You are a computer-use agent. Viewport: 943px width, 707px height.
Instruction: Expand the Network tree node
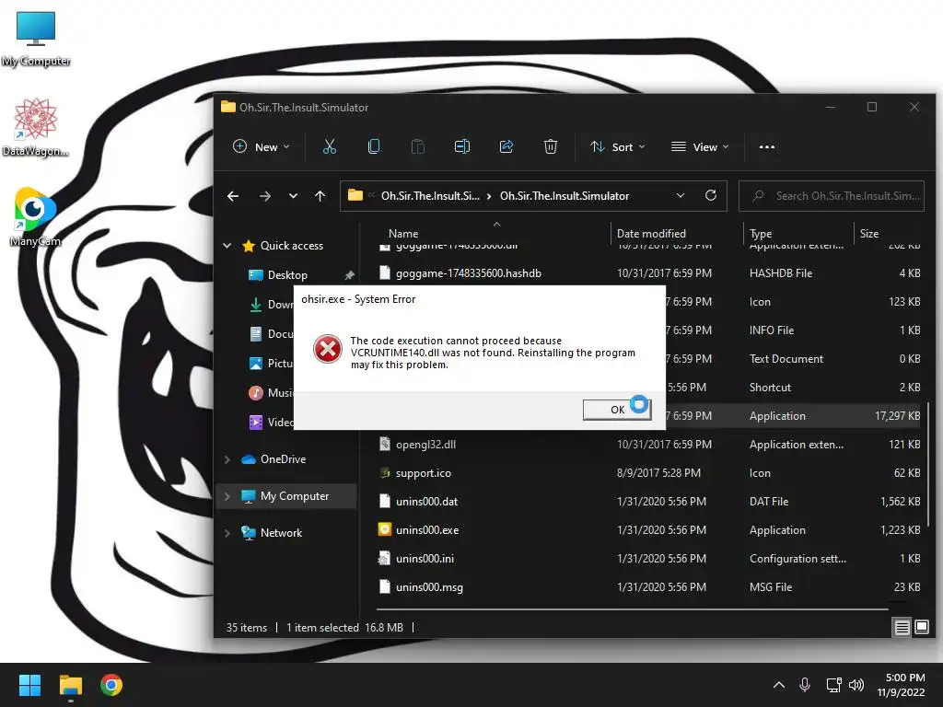point(227,533)
